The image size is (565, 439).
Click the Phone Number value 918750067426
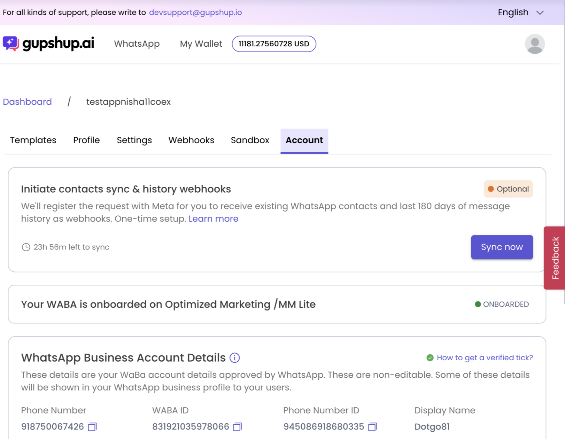tap(53, 427)
